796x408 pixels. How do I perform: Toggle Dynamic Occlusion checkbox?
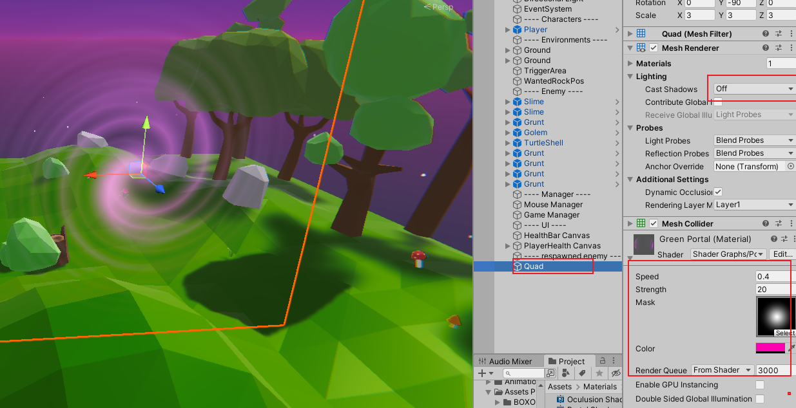pyautogui.click(x=718, y=192)
